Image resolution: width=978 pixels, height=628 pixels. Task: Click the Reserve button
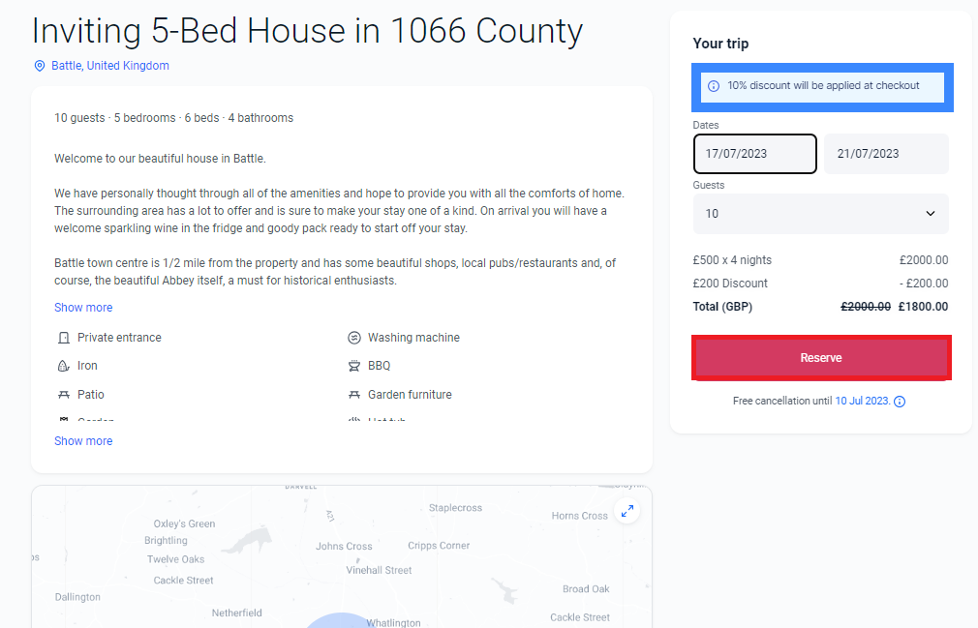(820, 357)
